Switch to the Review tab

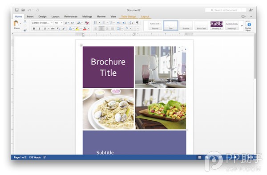click(x=101, y=16)
